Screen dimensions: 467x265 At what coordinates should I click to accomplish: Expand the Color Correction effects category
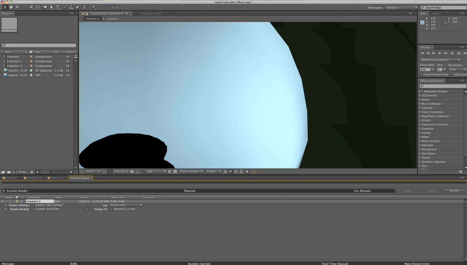click(420, 112)
